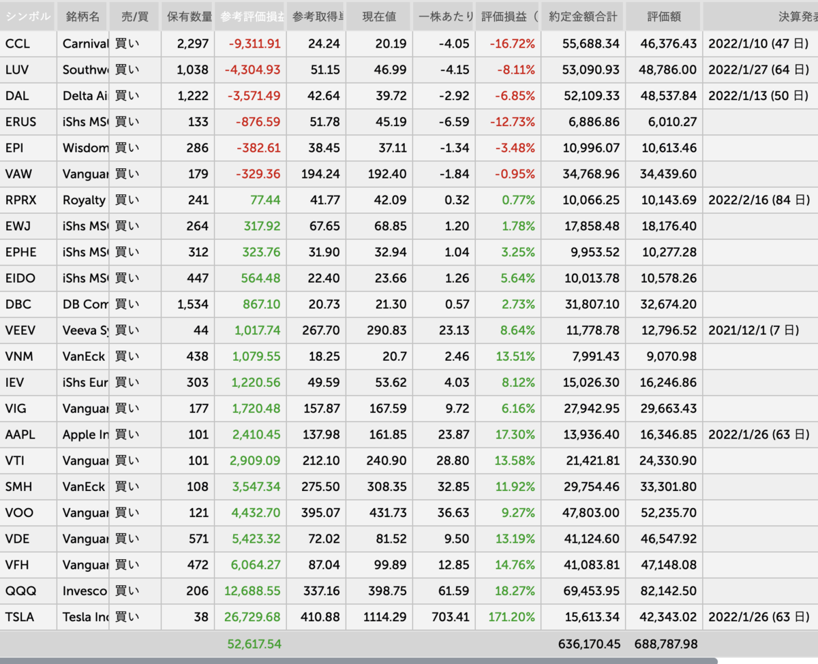Image resolution: width=818 pixels, height=664 pixels.
Task: Click the 決算発表 column header
Action: (760, 16)
